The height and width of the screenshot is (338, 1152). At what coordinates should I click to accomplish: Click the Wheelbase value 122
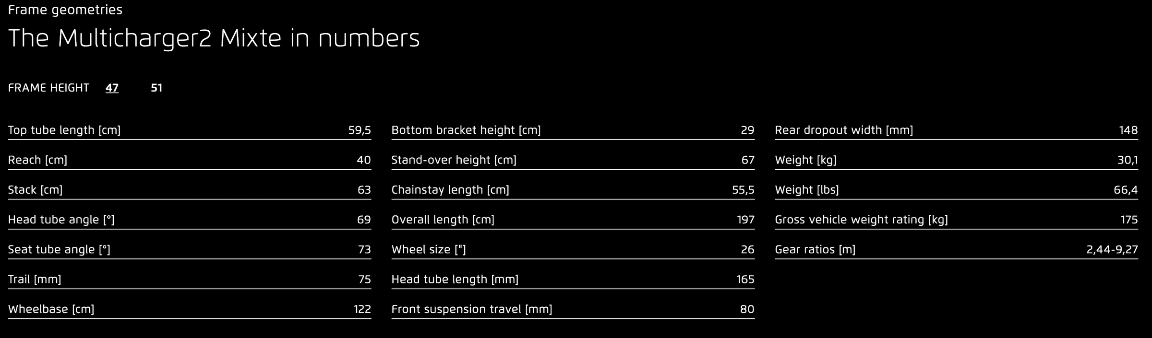(362, 309)
